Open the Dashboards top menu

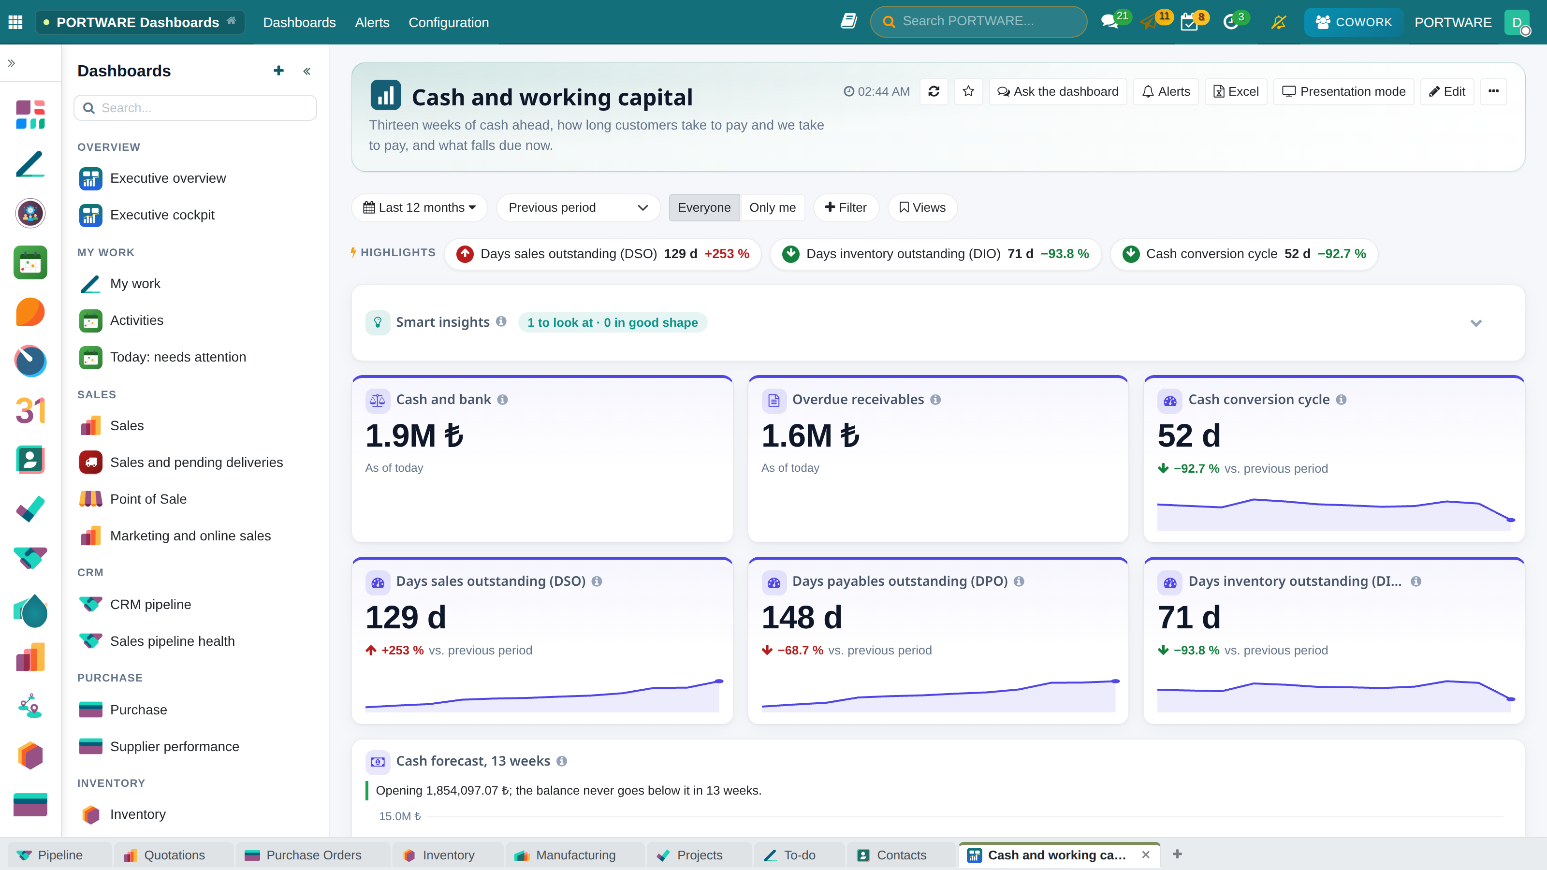click(x=299, y=22)
